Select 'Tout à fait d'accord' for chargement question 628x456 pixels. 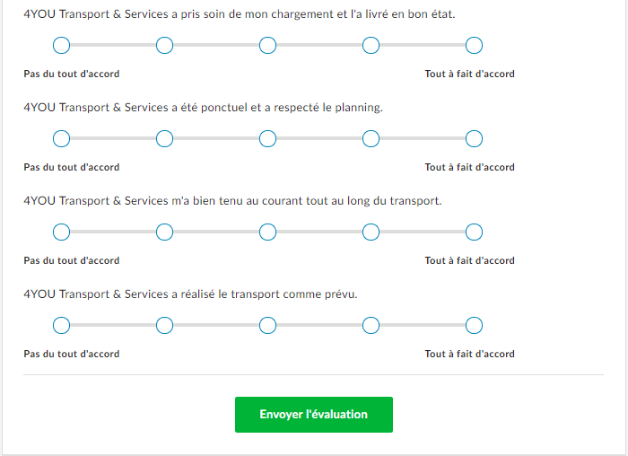tap(475, 45)
